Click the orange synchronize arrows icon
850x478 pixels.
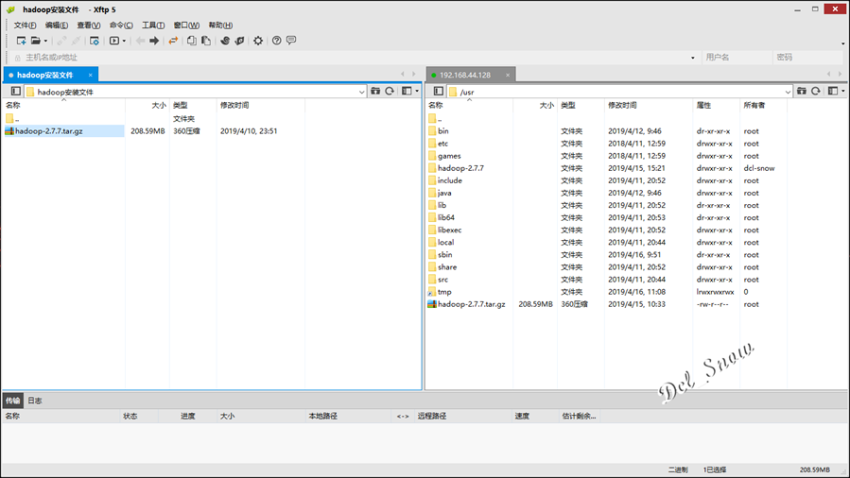tap(173, 41)
